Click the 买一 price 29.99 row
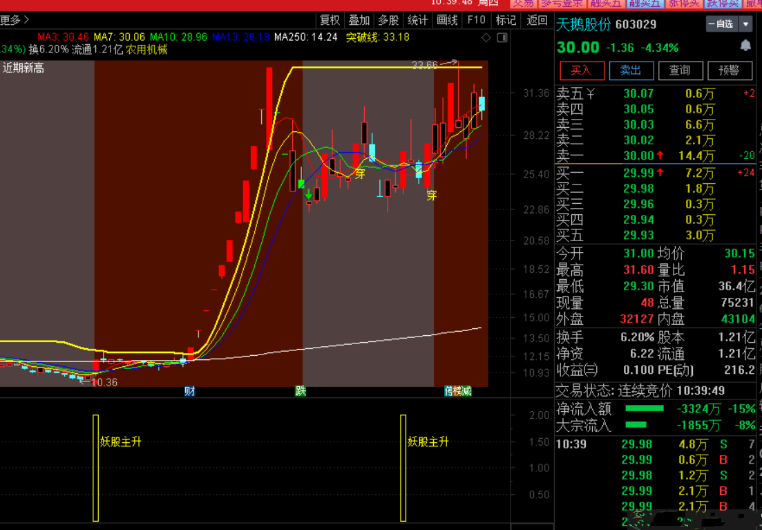 (655, 173)
